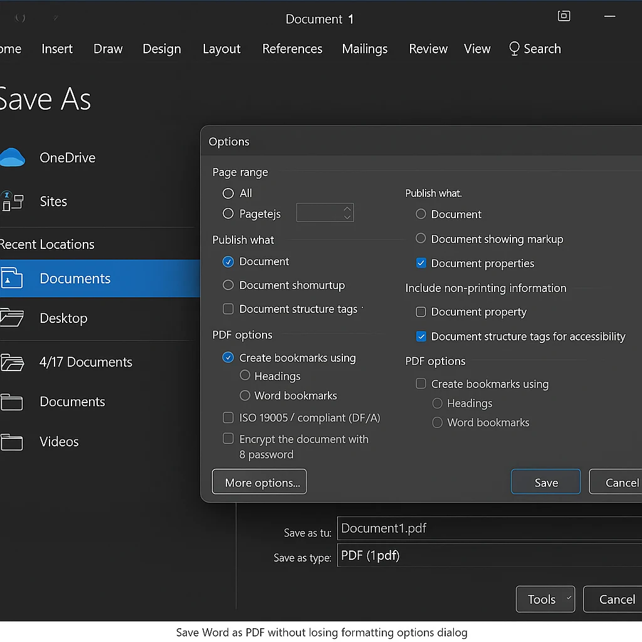Click Cancel in Options dialog
Image resolution: width=642 pixels, height=642 pixels.
616,482
